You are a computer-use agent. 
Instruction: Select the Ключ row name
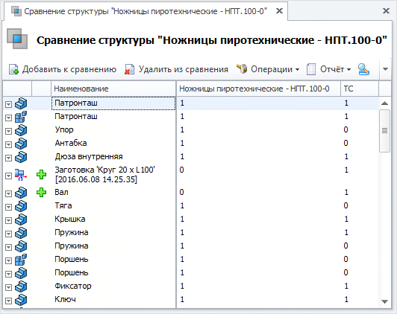tap(65, 299)
